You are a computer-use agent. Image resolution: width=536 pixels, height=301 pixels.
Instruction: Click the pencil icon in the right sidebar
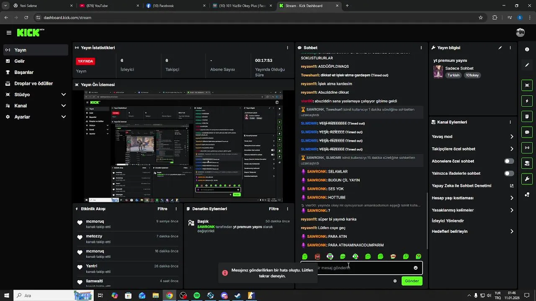coord(527,65)
